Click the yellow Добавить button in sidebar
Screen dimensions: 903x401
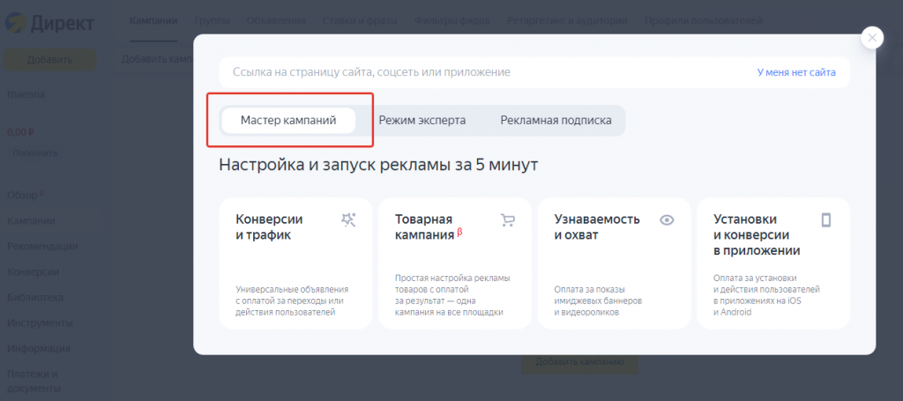click(x=49, y=60)
